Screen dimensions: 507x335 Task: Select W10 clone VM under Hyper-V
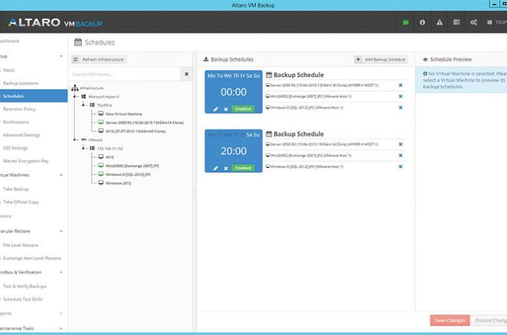(x=135, y=131)
